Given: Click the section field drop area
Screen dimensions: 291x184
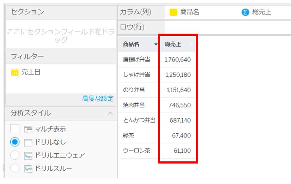Looking at the screenshot, I should (x=60, y=34).
